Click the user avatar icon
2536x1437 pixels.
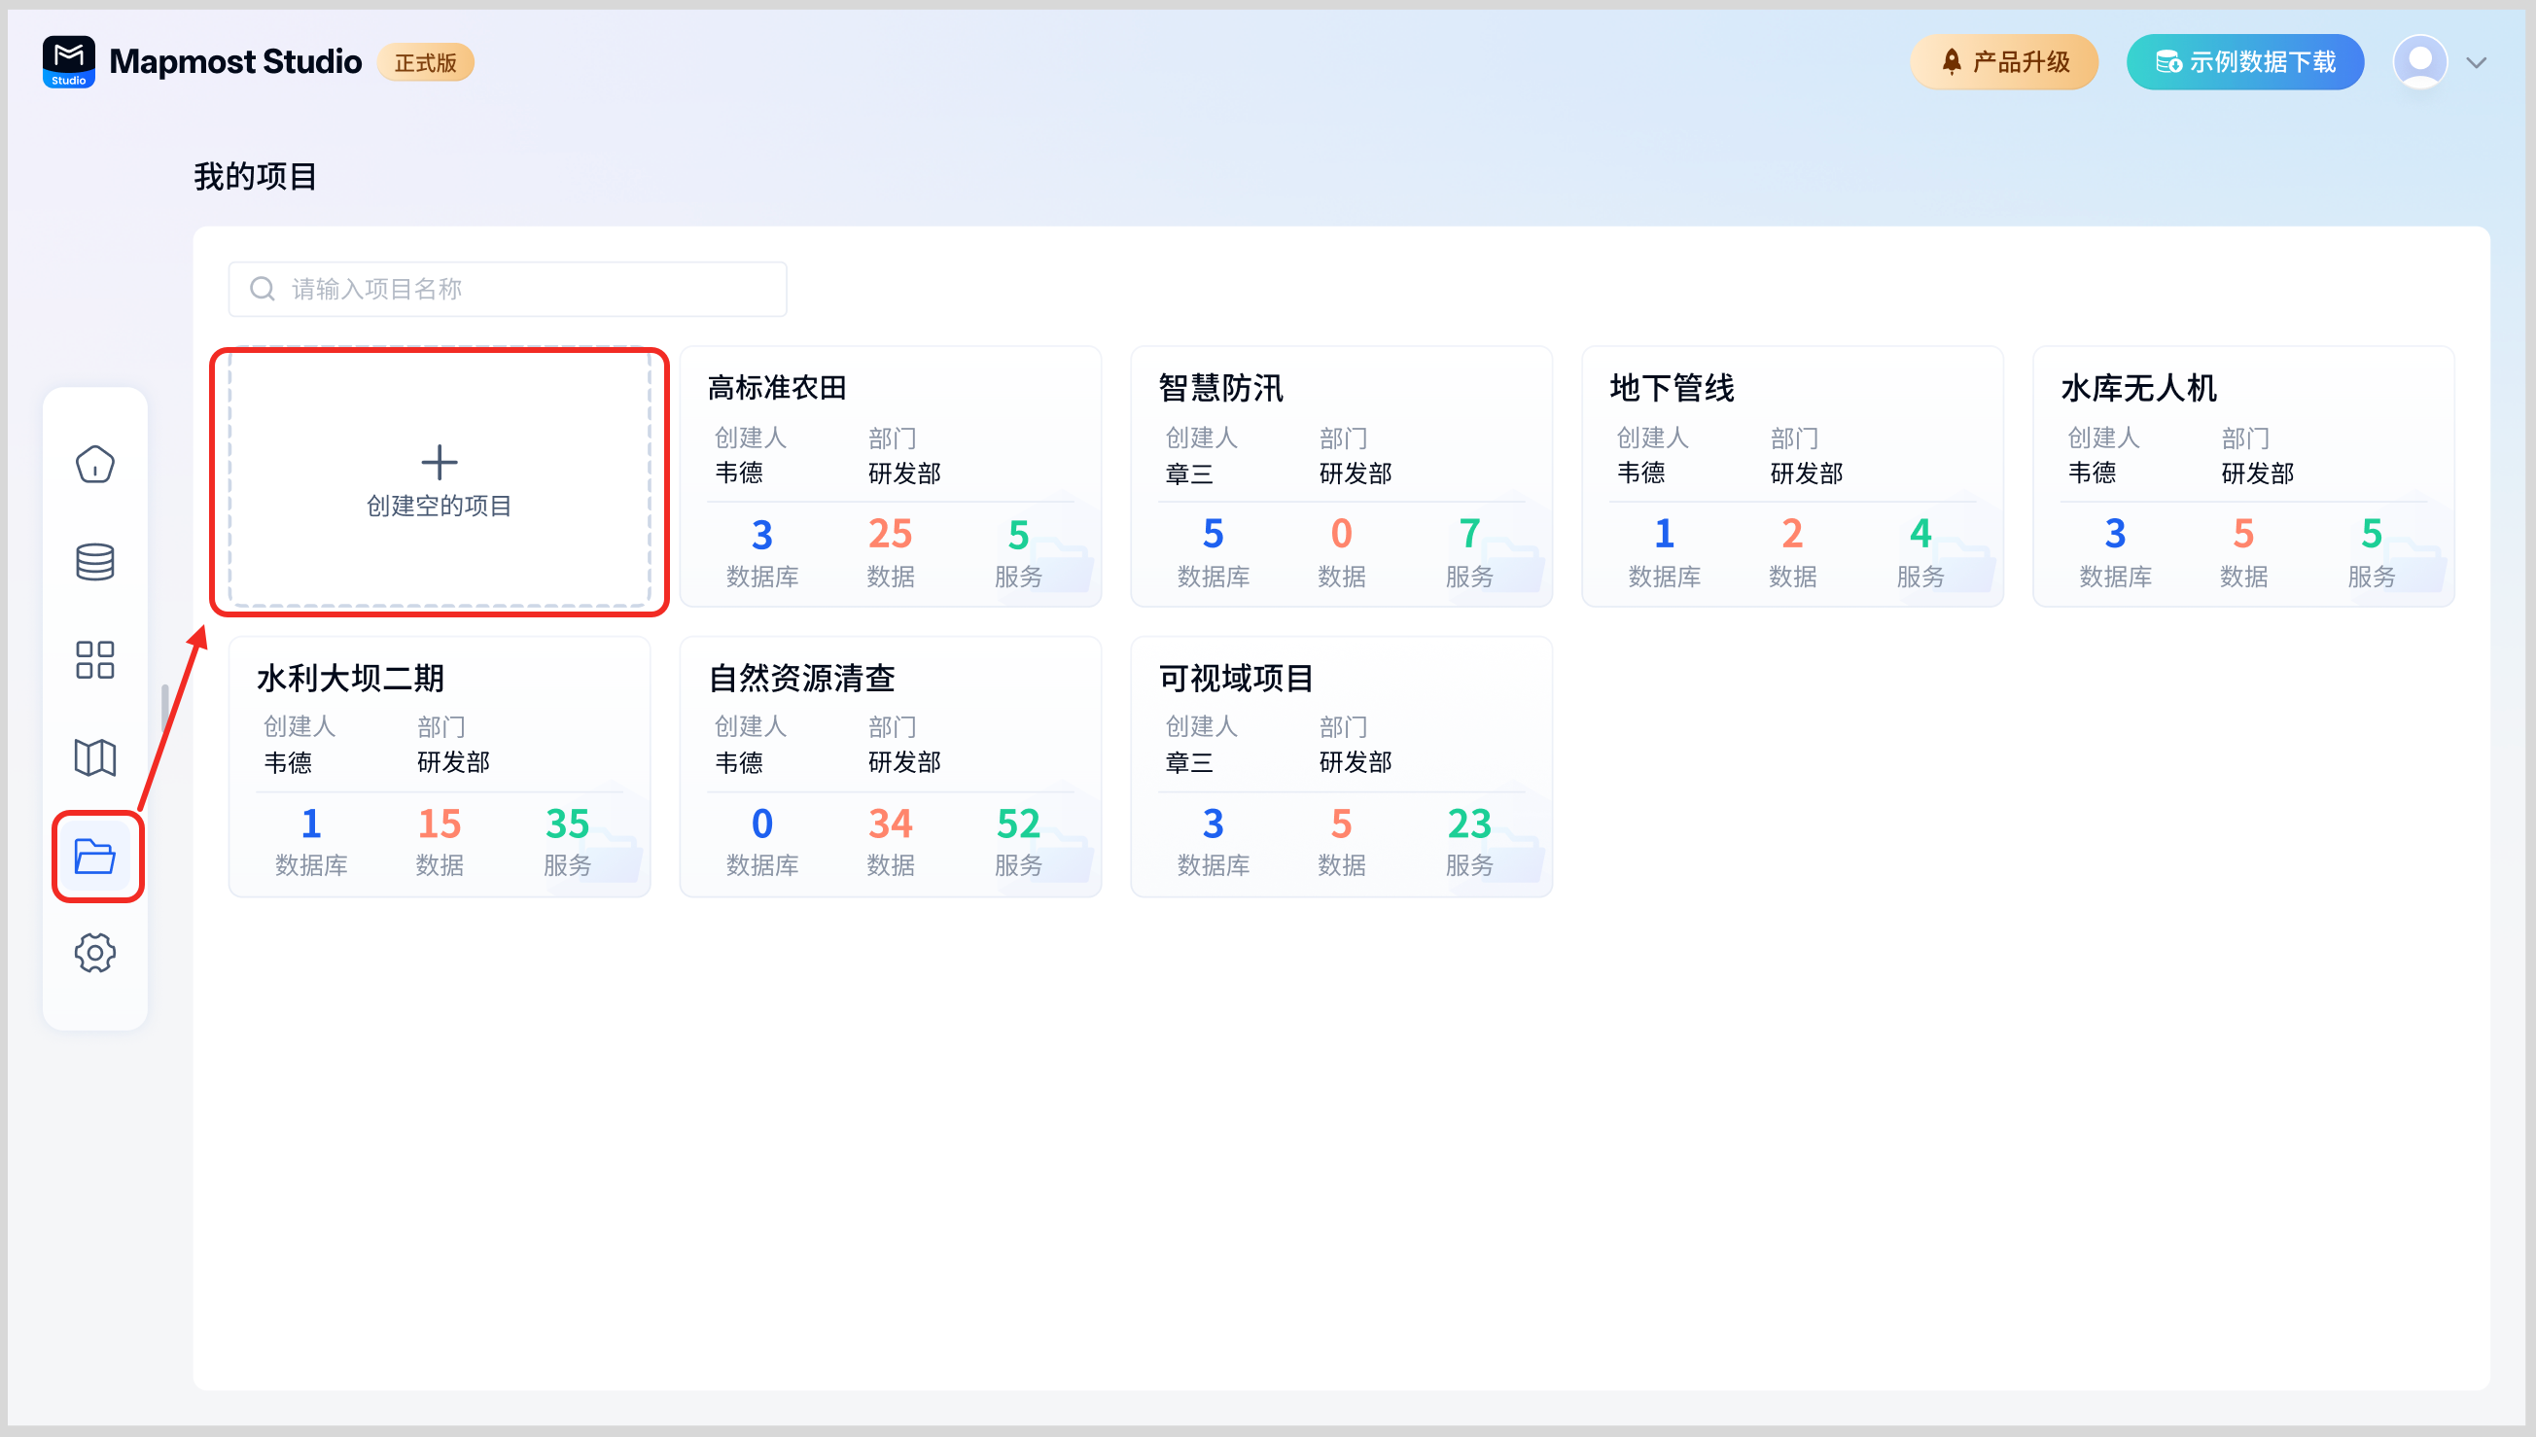(2419, 62)
